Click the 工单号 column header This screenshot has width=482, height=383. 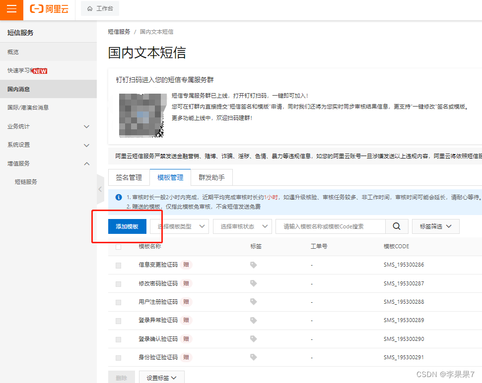click(x=319, y=246)
